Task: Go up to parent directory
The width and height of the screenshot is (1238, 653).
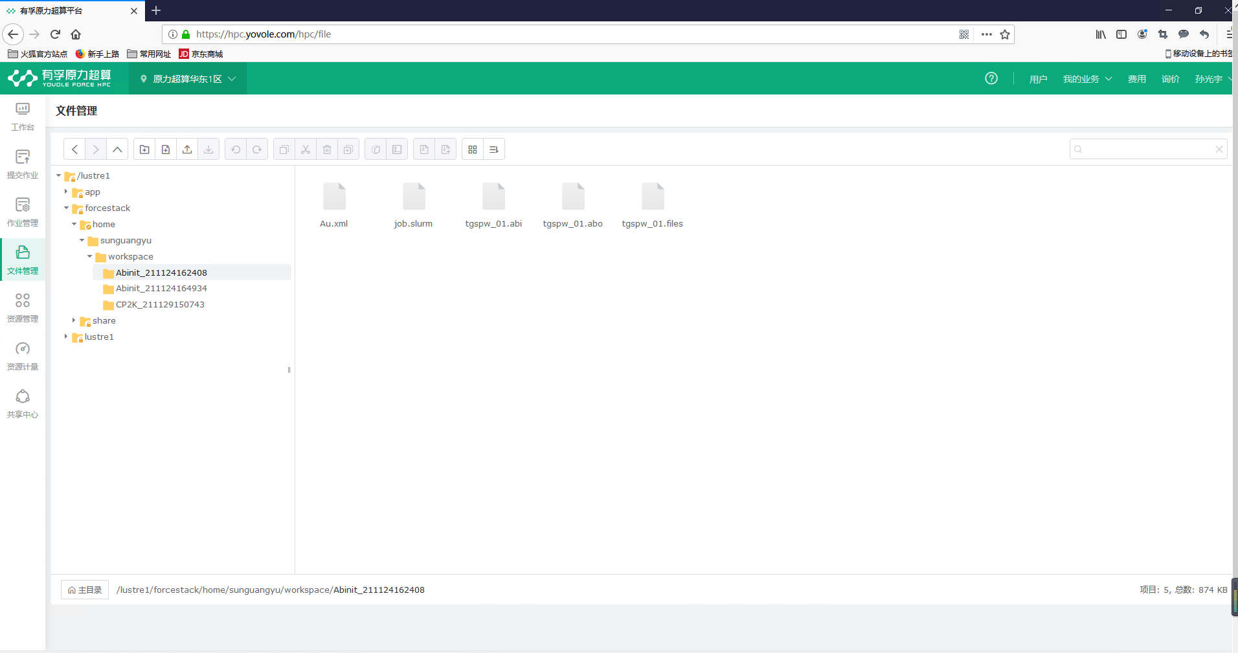Action: (x=117, y=149)
